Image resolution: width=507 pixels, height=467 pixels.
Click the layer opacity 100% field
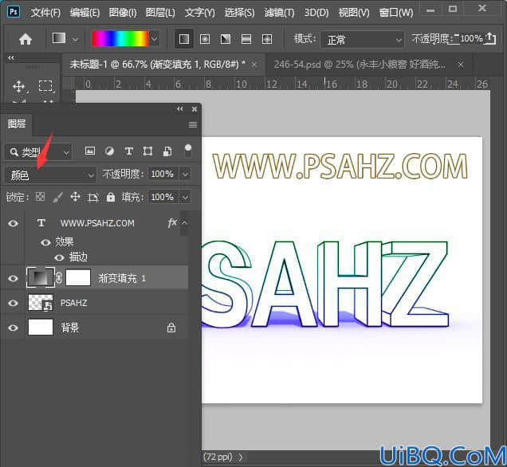[x=163, y=175]
